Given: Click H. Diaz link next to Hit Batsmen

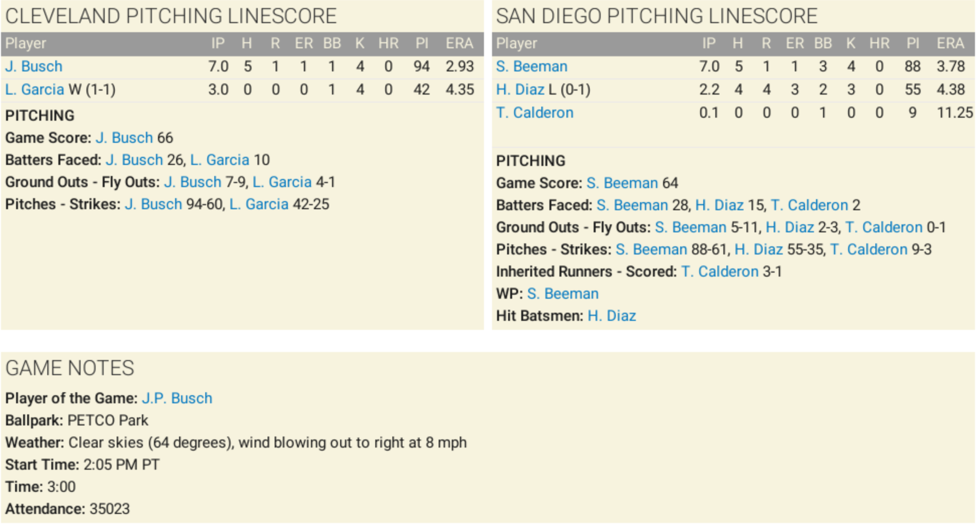Looking at the screenshot, I should [x=612, y=316].
